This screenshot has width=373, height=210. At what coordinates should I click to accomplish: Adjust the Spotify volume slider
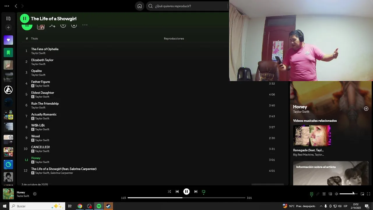(x=349, y=194)
